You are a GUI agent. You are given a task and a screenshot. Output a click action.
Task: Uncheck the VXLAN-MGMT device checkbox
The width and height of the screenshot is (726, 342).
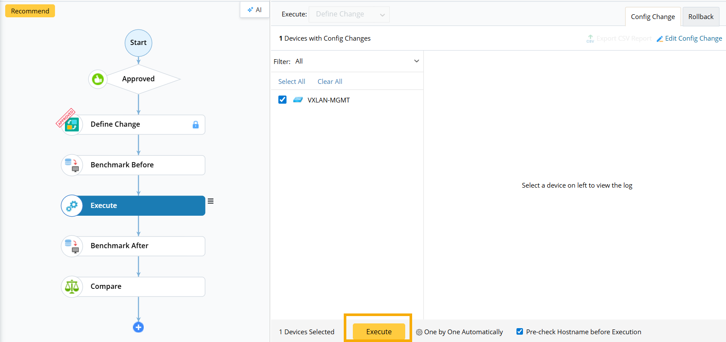click(283, 100)
